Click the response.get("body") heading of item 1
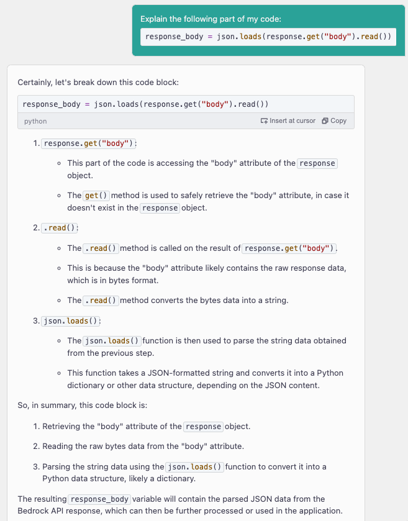Screen dimensions: 408x521 coord(88,143)
